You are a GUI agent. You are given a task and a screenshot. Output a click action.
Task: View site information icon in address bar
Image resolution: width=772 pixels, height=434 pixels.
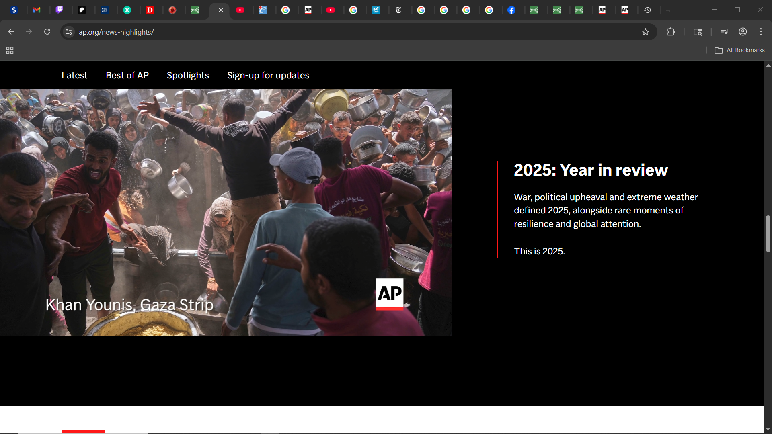point(69,32)
